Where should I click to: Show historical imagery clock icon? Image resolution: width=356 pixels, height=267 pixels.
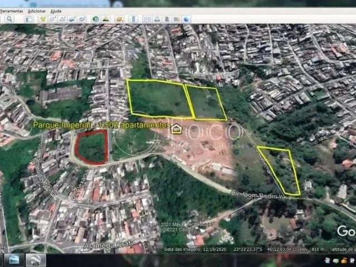(96, 19)
